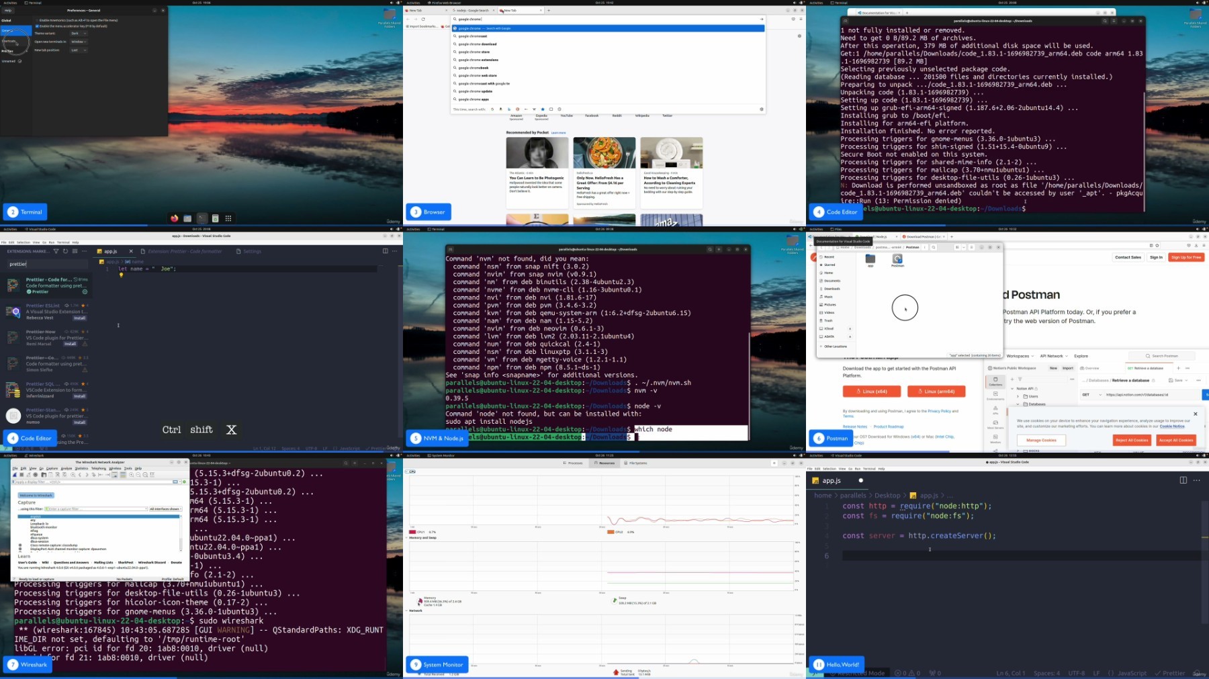Image resolution: width=1209 pixels, height=679 pixels.
Task: Click the Memory color indicator in System Monitor
Action: (420, 601)
